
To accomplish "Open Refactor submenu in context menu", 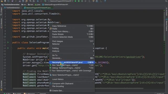I will [72, 44].
